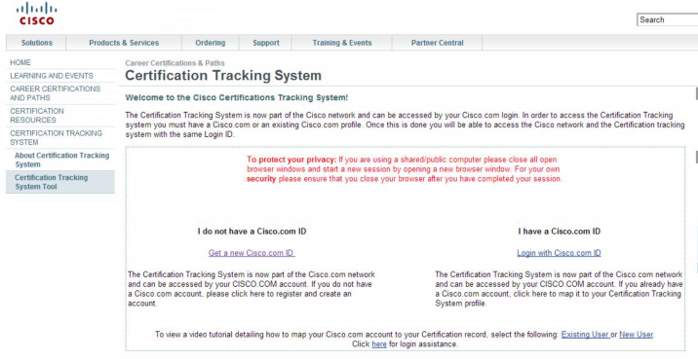This screenshot has height=359, width=698.
Task: Click the Career Certifications & Paths breadcrumb
Action: [174, 63]
